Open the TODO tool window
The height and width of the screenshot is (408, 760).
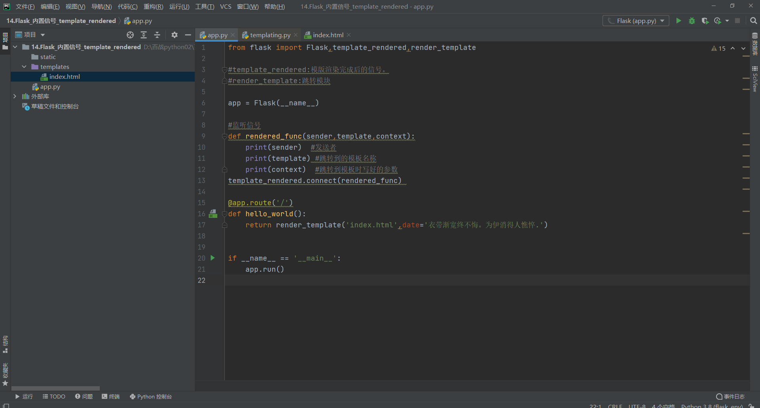coord(54,397)
